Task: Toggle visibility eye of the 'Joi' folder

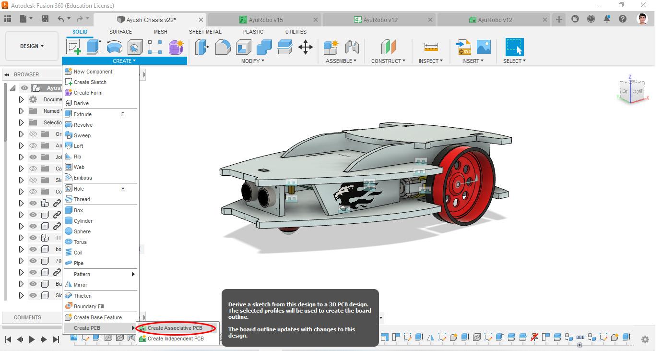Action: (x=33, y=157)
